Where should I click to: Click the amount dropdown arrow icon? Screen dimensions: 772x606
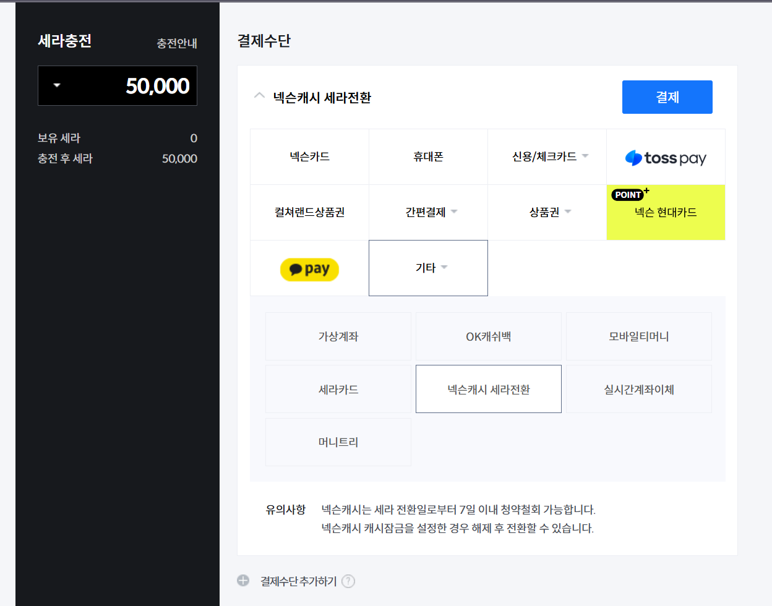pyautogui.click(x=57, y=85)
